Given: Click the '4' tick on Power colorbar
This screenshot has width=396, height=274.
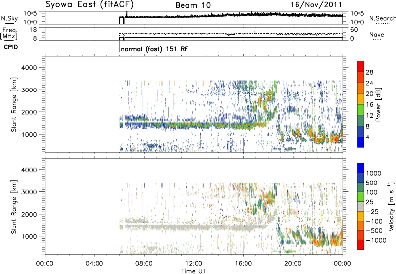Looking at the screenshot, I should pyautogui.click(x=367, y=137).
